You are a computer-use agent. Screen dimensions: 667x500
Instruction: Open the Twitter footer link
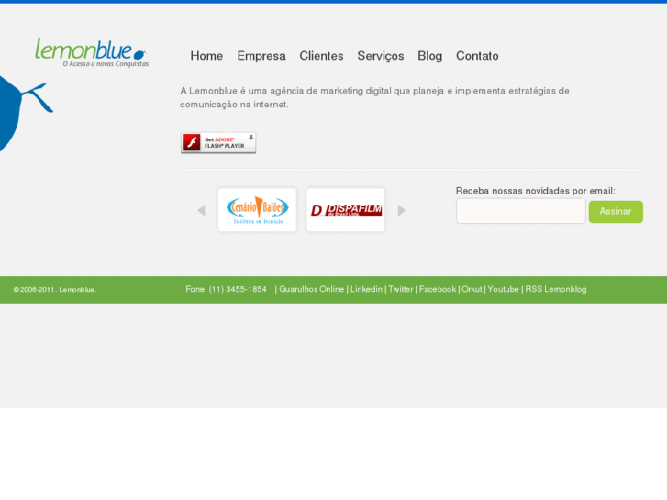point(401,289)
